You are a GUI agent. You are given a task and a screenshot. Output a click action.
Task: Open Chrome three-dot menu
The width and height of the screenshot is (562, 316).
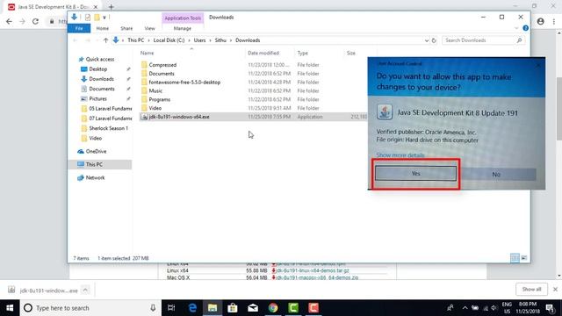(x=554, y=21)
